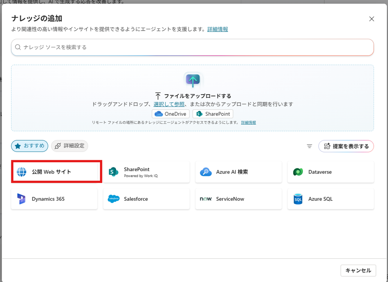Click the ファイルをアップロードする heading

197,96
